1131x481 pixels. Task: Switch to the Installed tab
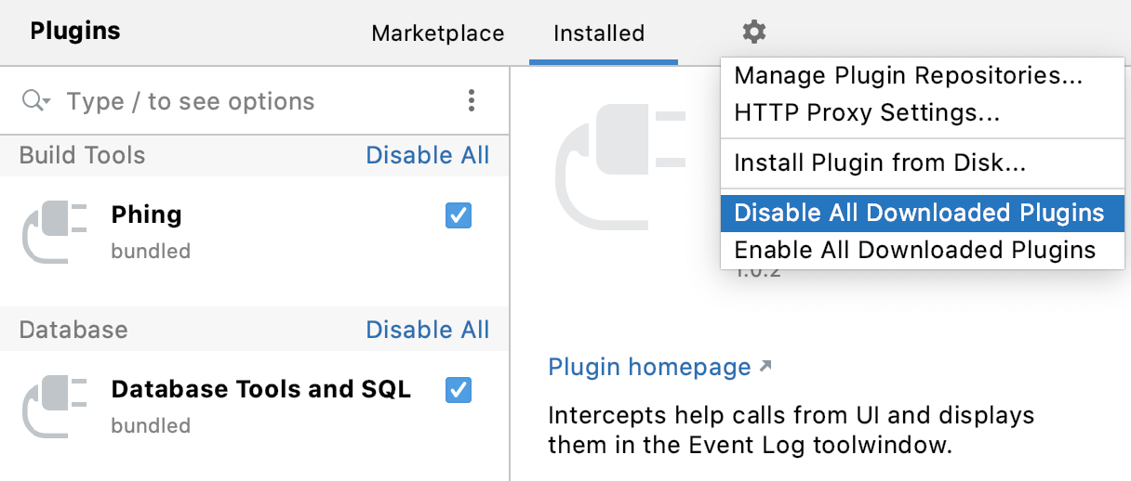[599, 33]
